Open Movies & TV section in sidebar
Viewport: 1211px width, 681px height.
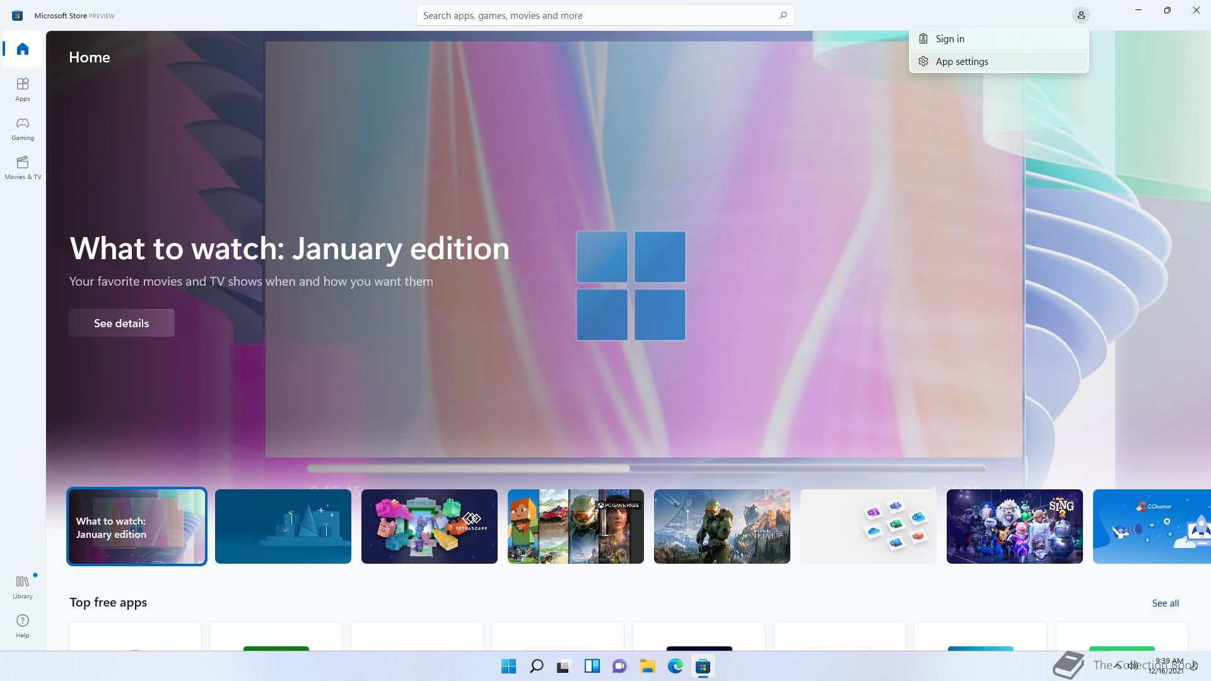pyautogui.click(x=23, y=168)
